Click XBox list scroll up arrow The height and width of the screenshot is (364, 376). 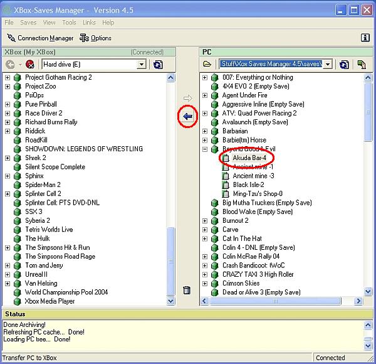170,78
